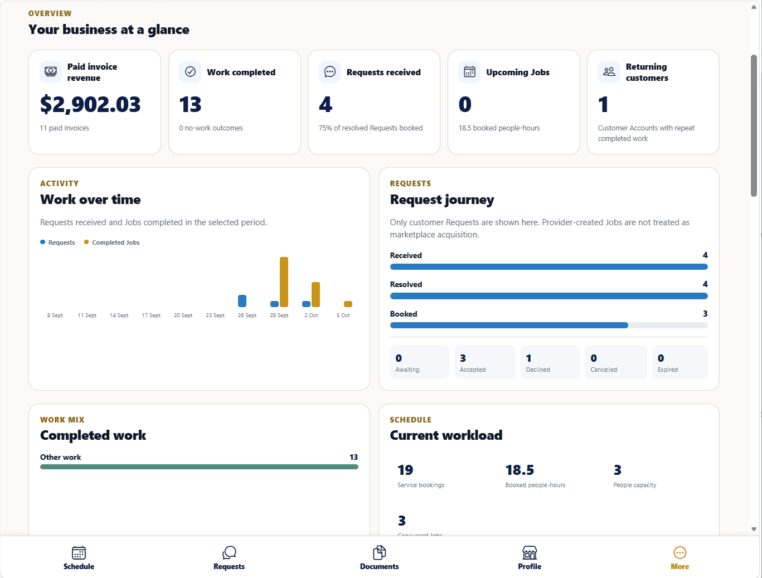Click the 'Service bookings' label
The height and width of the screenshot is (578, 762).
(x=421, y=485)
